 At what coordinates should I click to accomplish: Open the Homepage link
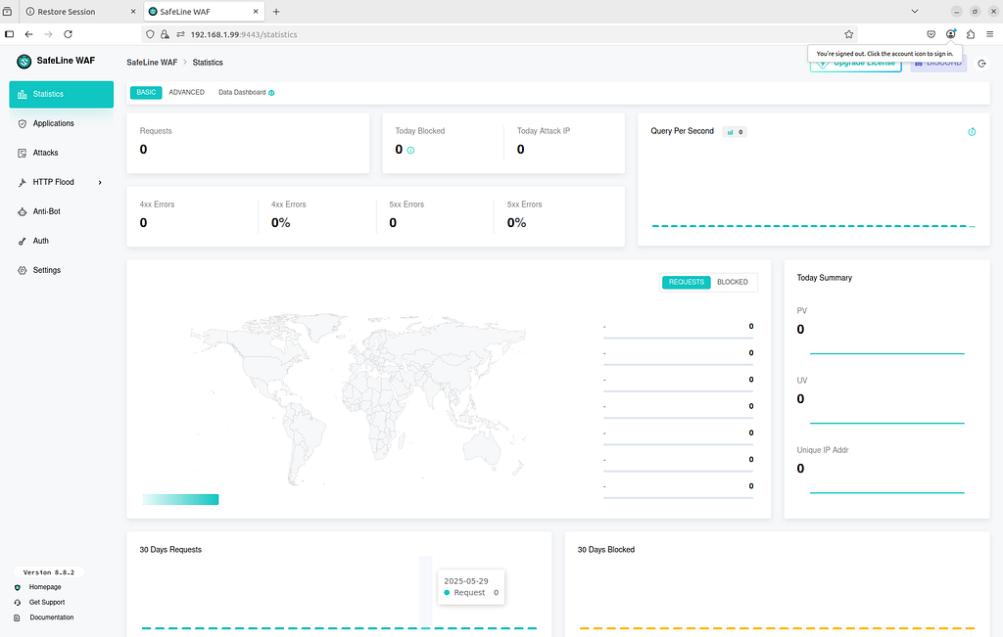(x=45, y=587)
